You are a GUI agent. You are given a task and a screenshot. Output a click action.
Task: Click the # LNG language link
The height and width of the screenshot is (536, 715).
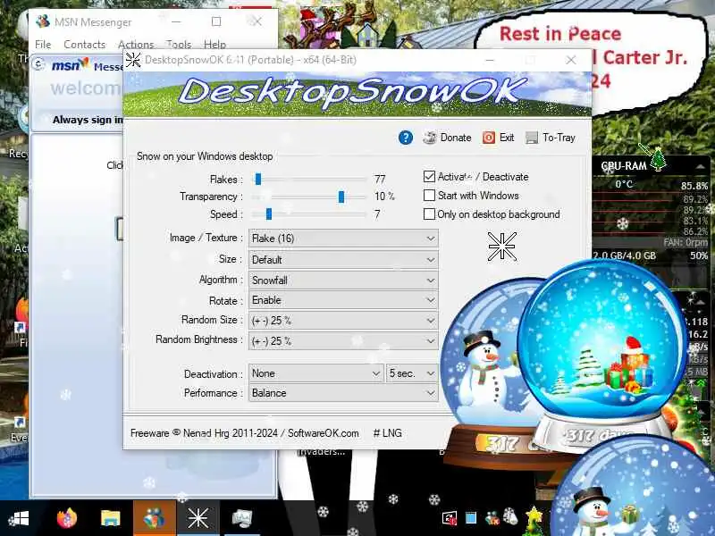(x=388, y=433)
